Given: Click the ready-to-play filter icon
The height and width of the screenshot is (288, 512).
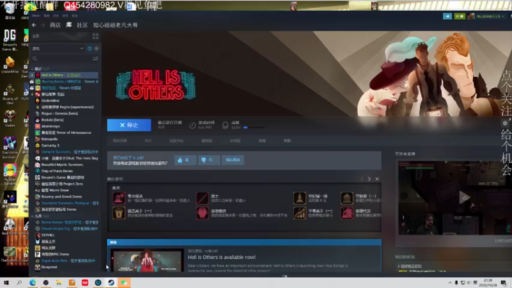Looking at the screenshot, I should click(97, 49).
